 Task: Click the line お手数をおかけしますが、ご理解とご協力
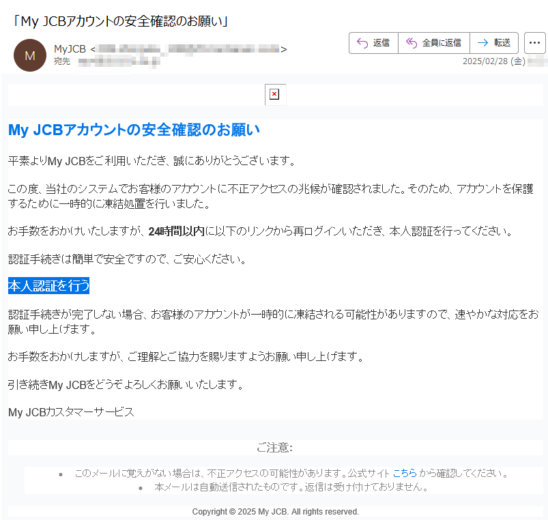[x=186, y=356]
